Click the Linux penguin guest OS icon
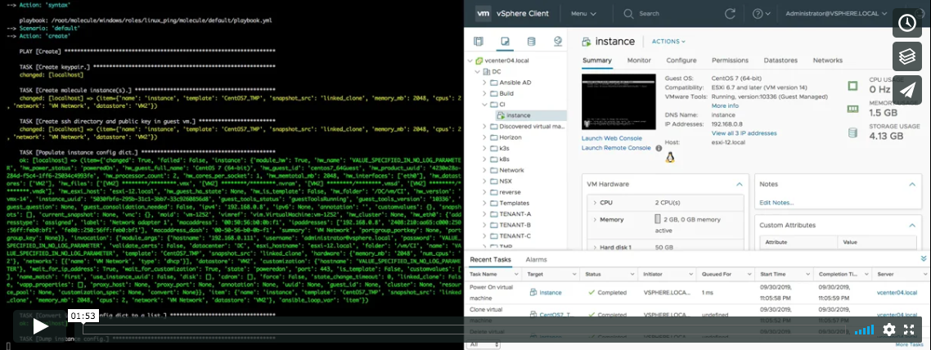 pos(670,157)
